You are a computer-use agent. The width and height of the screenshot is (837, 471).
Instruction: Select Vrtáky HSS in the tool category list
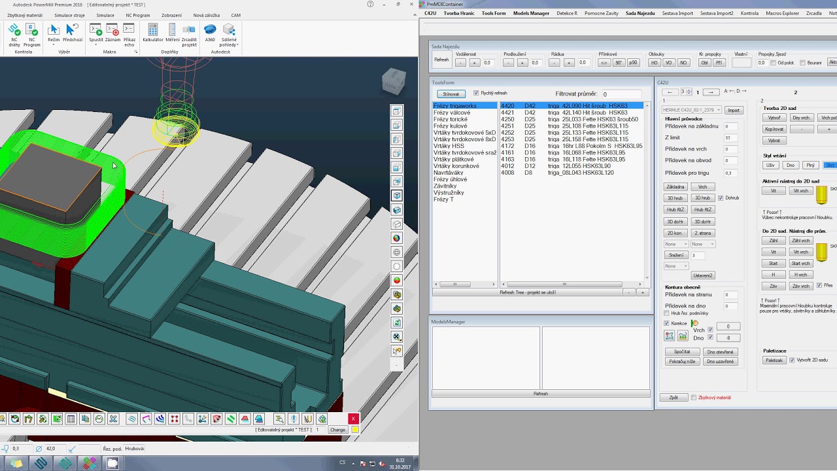point(449,146)
